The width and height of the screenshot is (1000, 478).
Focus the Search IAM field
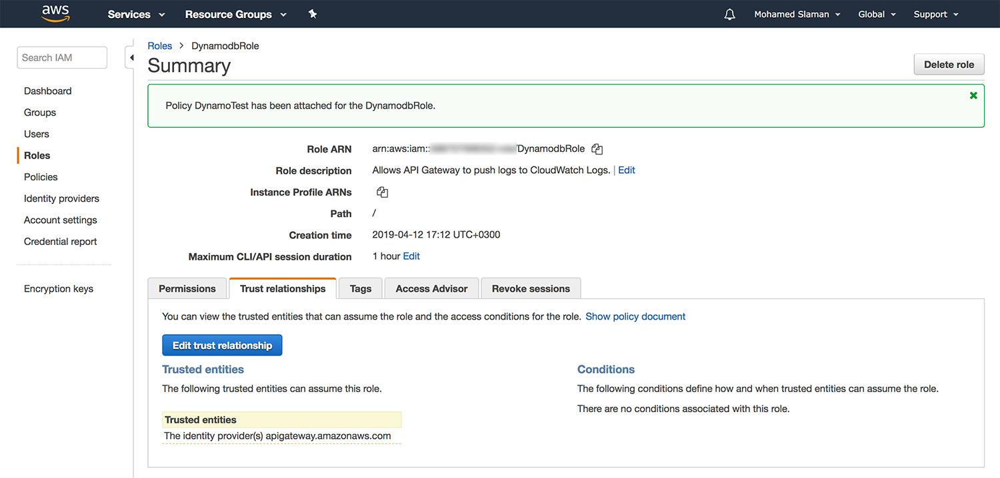click(x=62, y=57)
